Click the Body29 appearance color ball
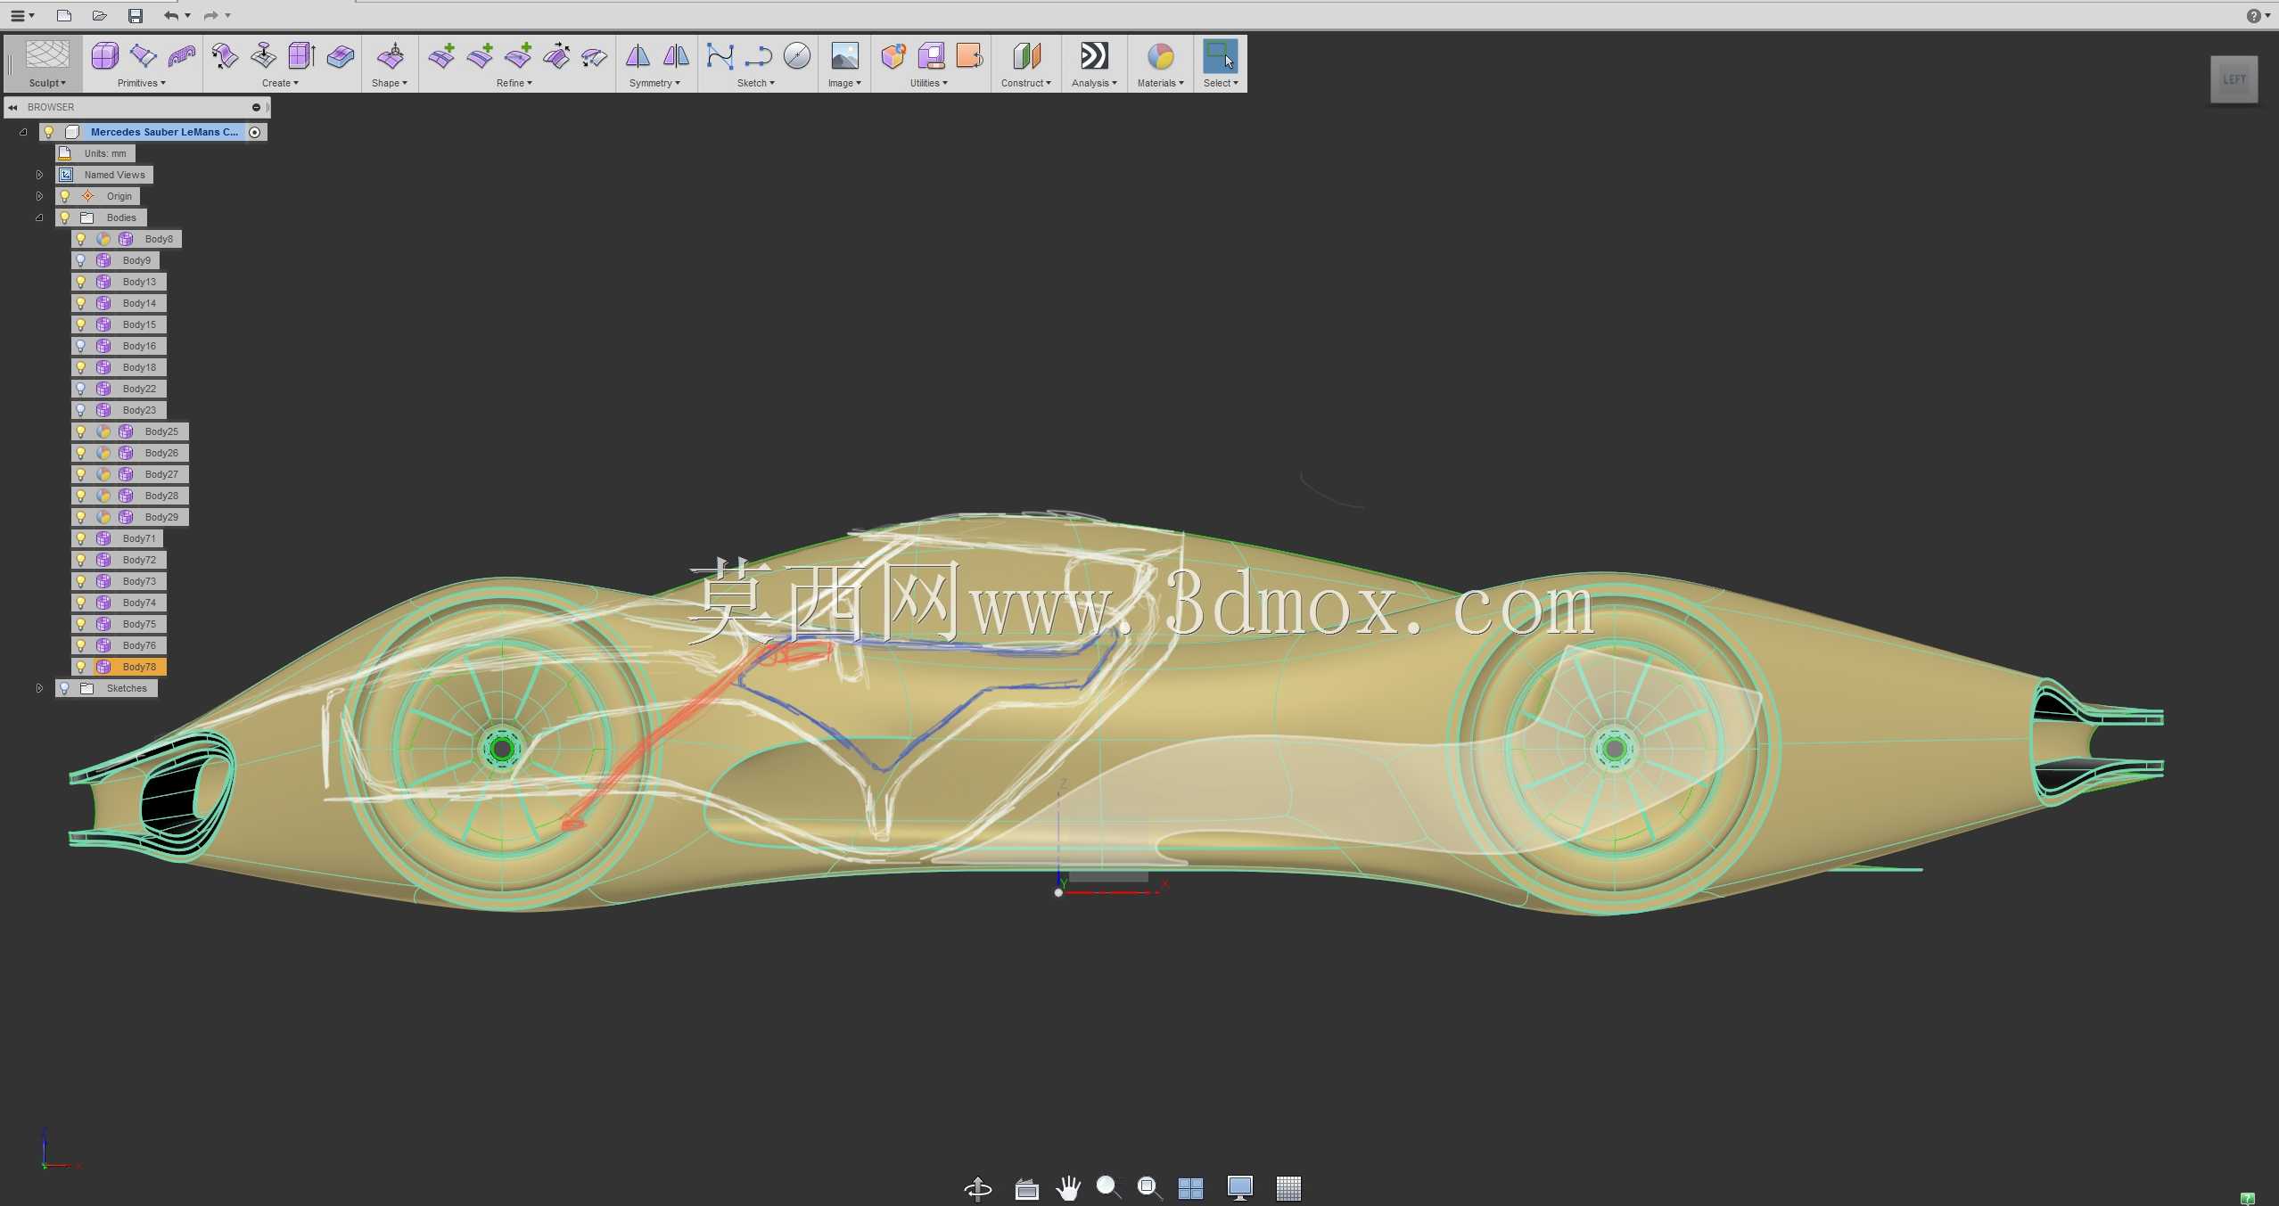Image resolution: width=2279 pixels, height=1206 pixels. tap(103, 517)
